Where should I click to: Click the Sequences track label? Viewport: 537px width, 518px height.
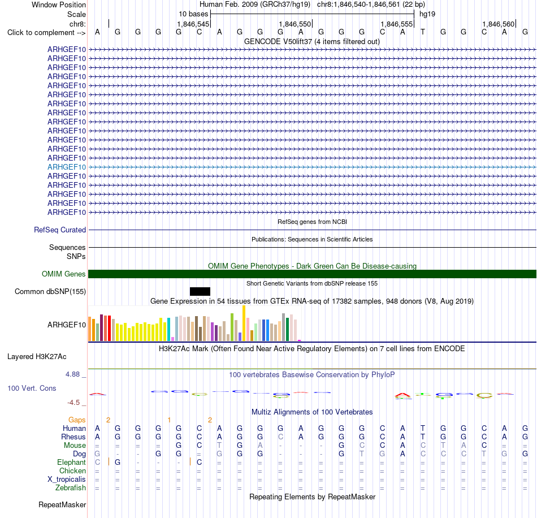pos(67,247)
